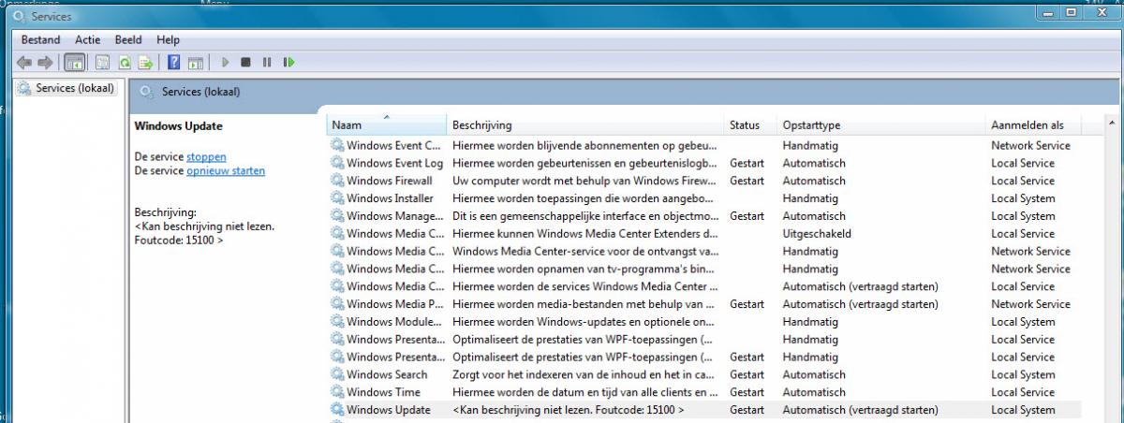Click Local Service cell of Windows Time
The height and width of the screenshot is (423, 1124).
click(x=1023, y=392)
